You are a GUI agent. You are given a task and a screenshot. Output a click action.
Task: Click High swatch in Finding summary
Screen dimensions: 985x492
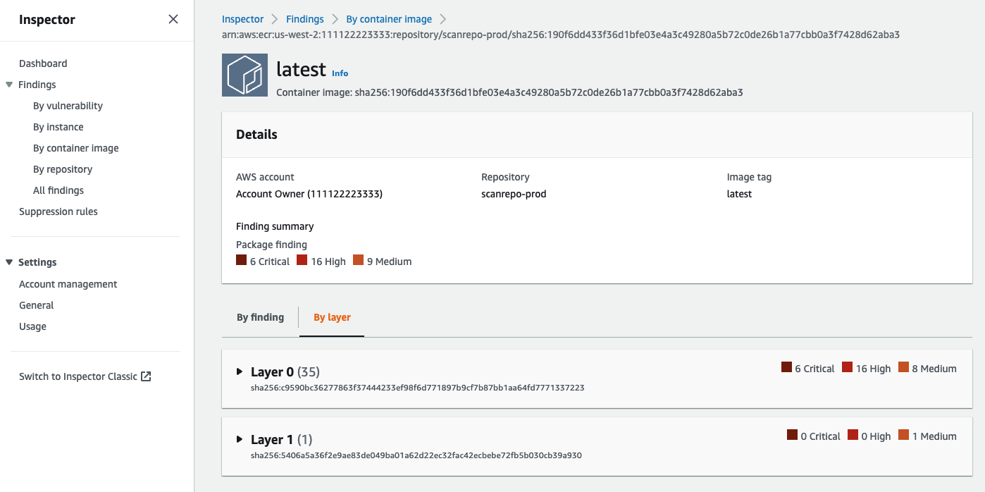[302, 260]
